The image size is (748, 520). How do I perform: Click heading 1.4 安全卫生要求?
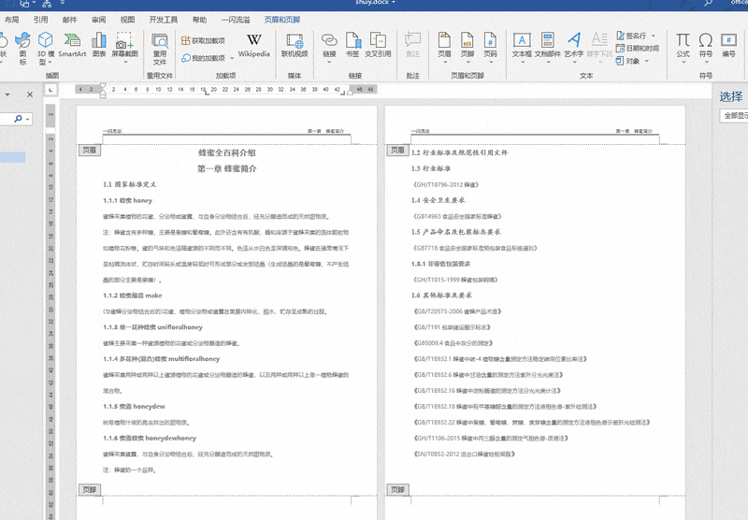coord(438,200)
